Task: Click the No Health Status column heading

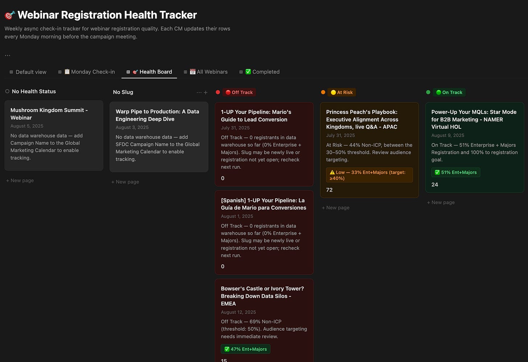Action: 34,91
